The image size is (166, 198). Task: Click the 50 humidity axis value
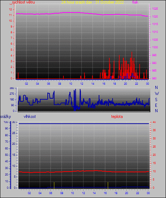6,155
